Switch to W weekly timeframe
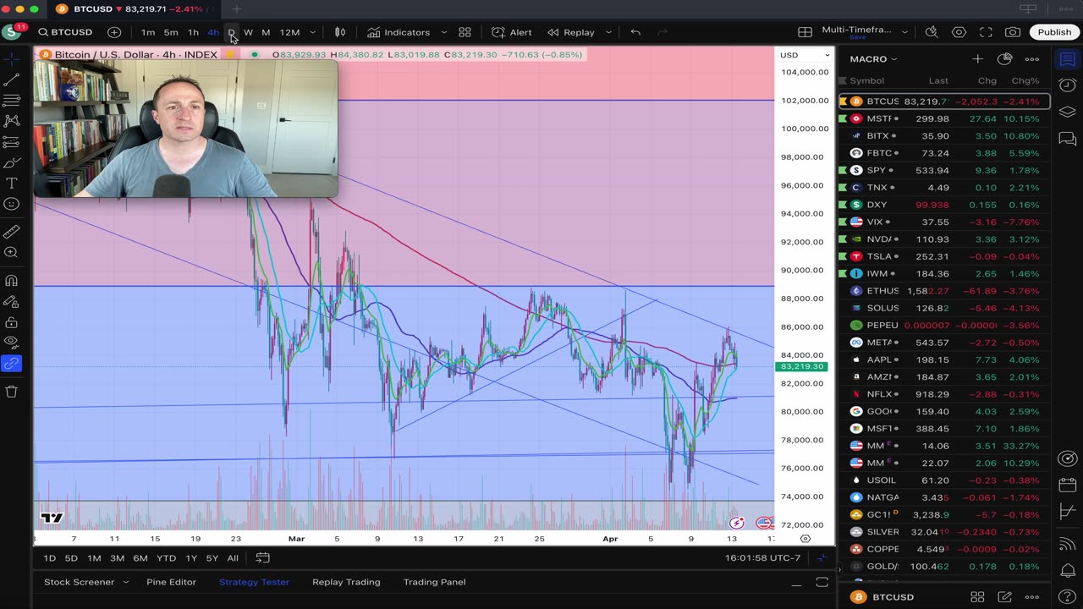 point(248,32)
